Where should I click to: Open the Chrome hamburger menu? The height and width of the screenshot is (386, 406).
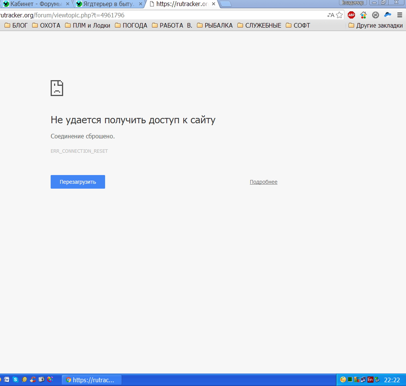coord(400,15)
